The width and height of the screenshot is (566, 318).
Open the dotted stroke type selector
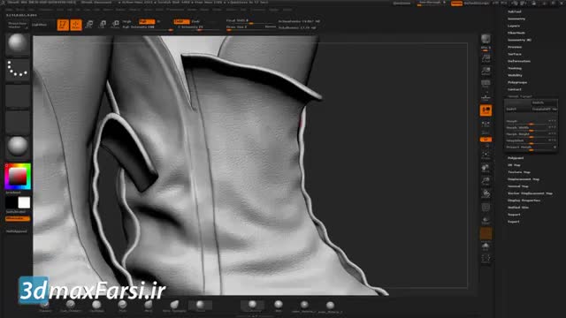(x=18, y=69)
